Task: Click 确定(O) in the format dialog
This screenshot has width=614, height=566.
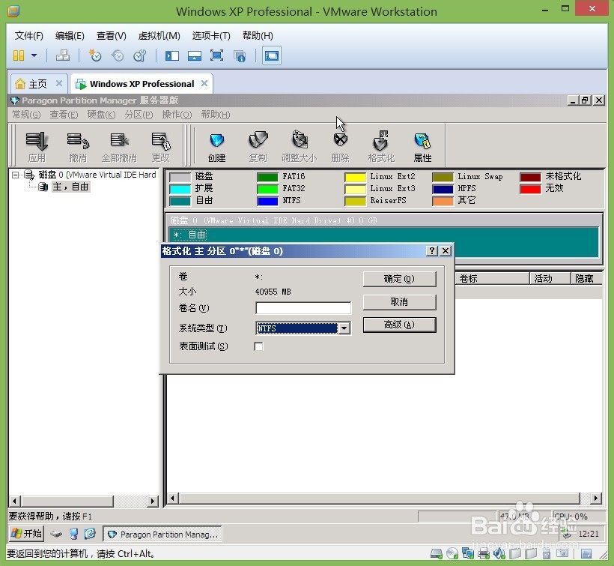Action: coord(399,279)
